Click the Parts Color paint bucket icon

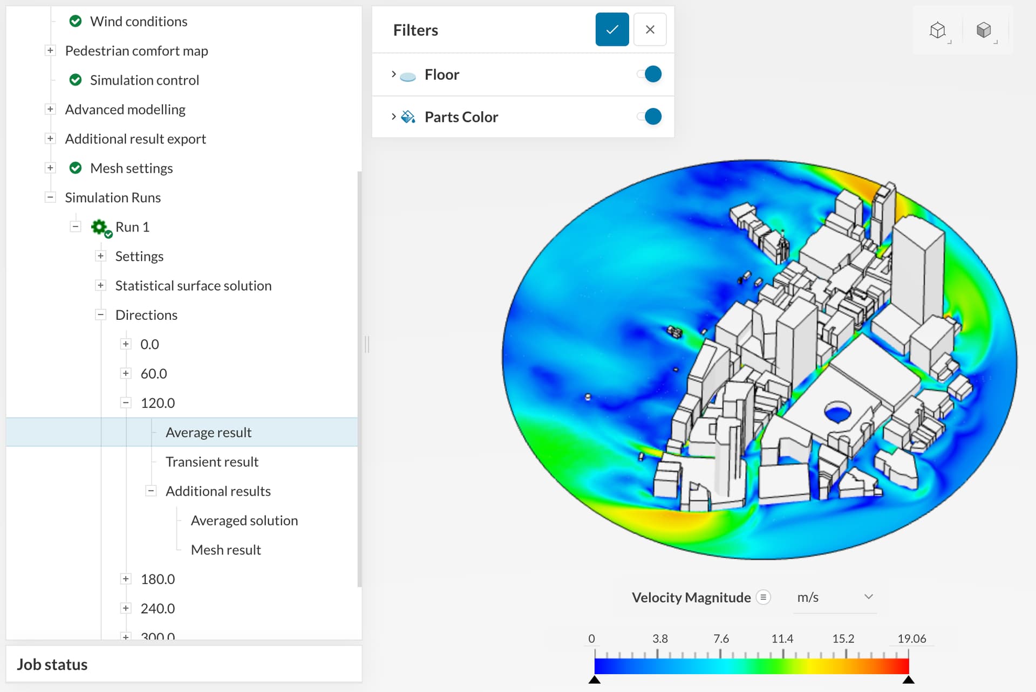click(x=408, y=117)
